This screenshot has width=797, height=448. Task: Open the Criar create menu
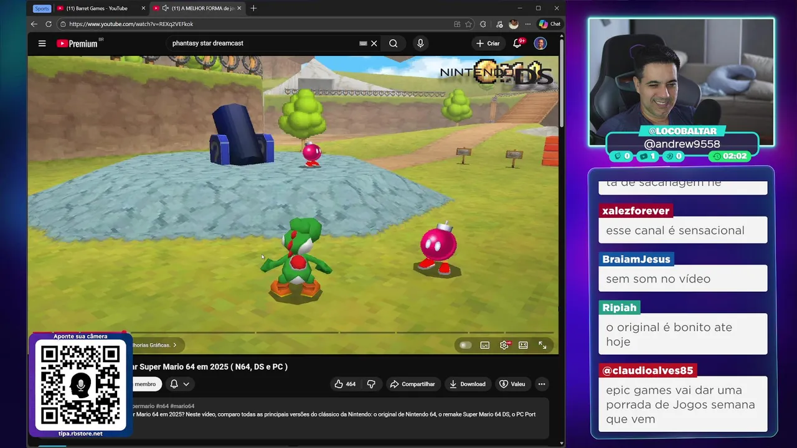(x=488, y=44)
